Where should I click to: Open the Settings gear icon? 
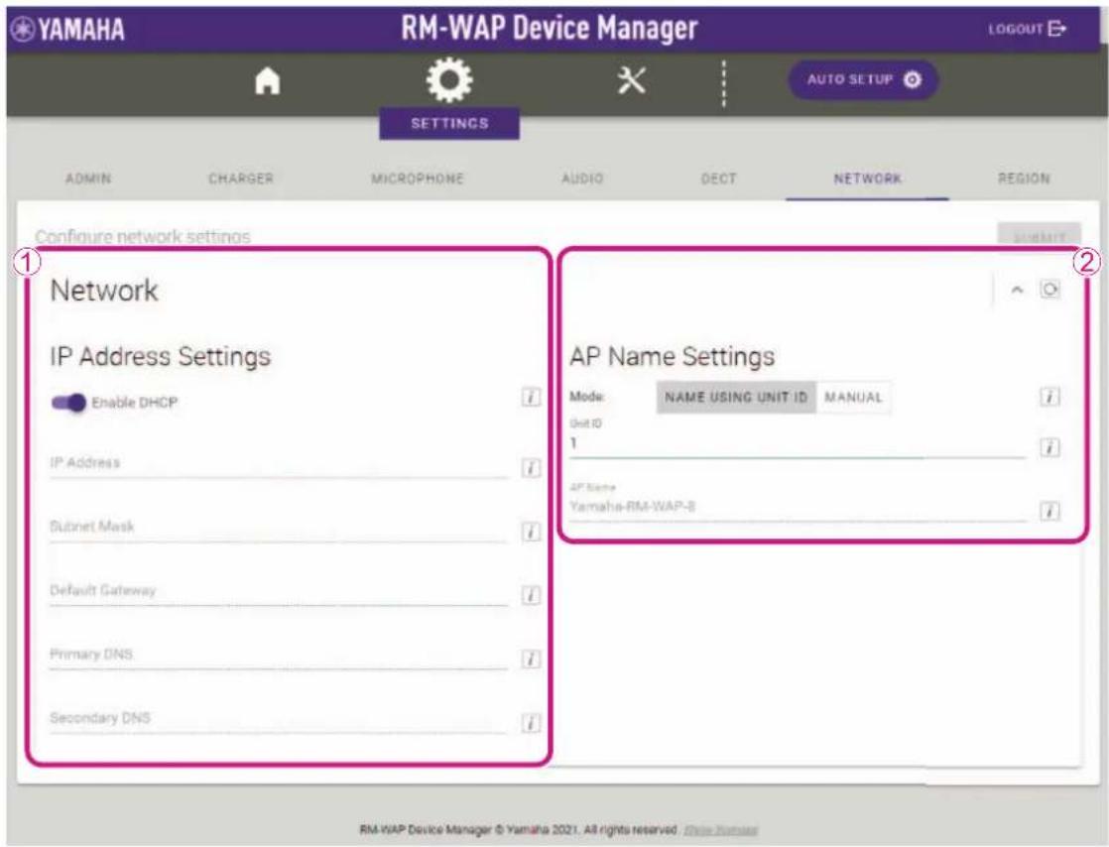pos(449,79)
